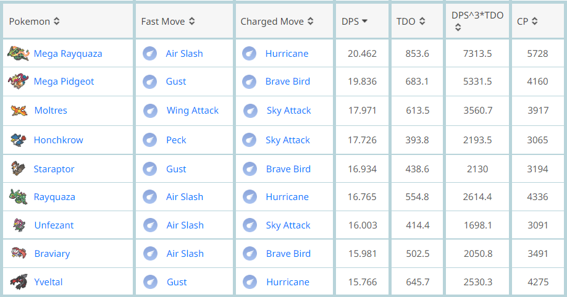Click the Unfezant sprite icon
Image resolution: width=567 pixels, height=297 pixels.
pyautogui.click(x=19, y=225)
